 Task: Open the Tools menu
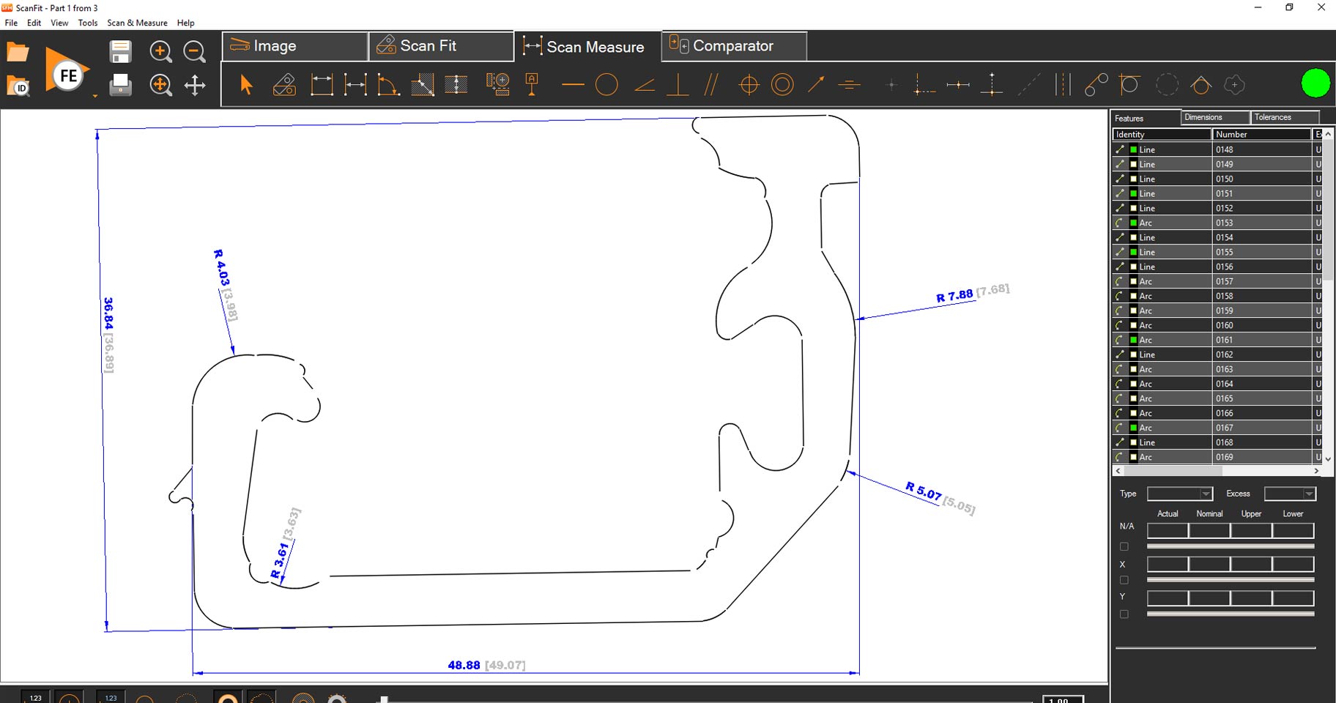(88, 23)
